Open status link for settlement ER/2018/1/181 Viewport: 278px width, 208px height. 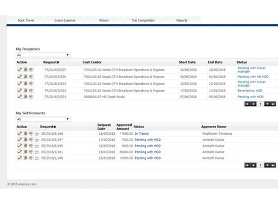pos(148,152)
